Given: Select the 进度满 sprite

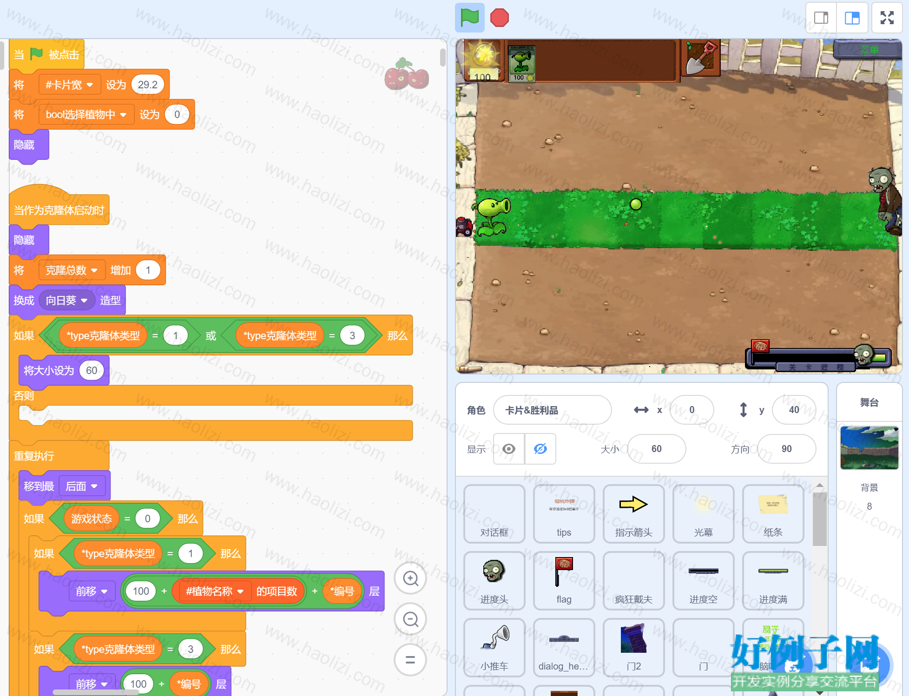Looking at the screenshot, I should coord(773,581).
